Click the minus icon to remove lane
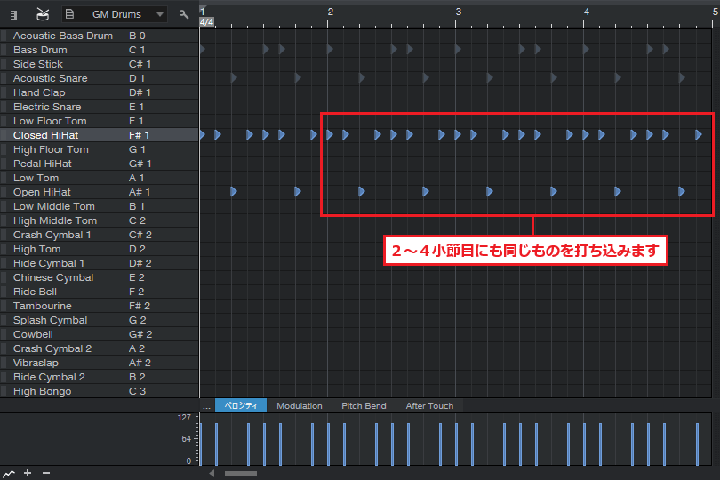Screen dimensions: 720x480 click(46, 473)
